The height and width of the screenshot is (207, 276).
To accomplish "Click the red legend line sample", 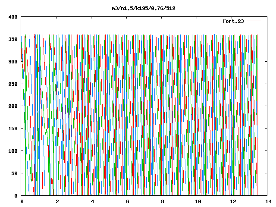I will (x=254, y=21).
